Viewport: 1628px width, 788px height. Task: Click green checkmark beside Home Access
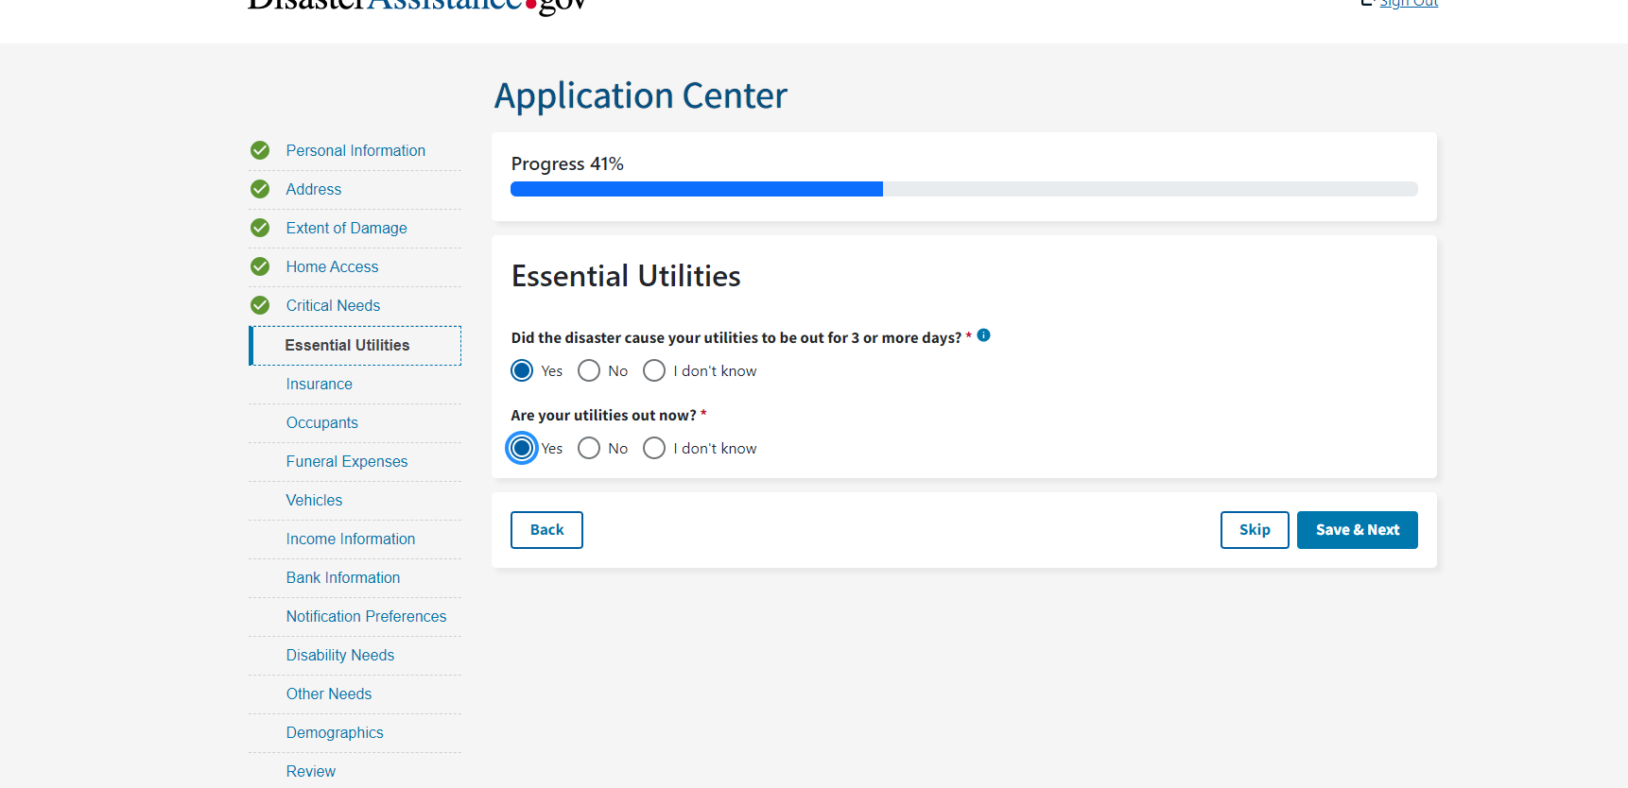(x=260, y=266)
